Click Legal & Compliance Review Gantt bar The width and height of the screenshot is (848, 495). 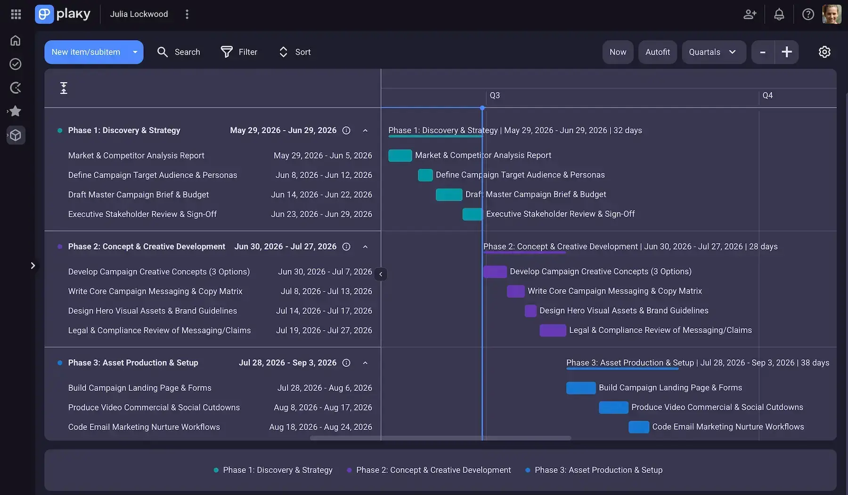(553, 331)
